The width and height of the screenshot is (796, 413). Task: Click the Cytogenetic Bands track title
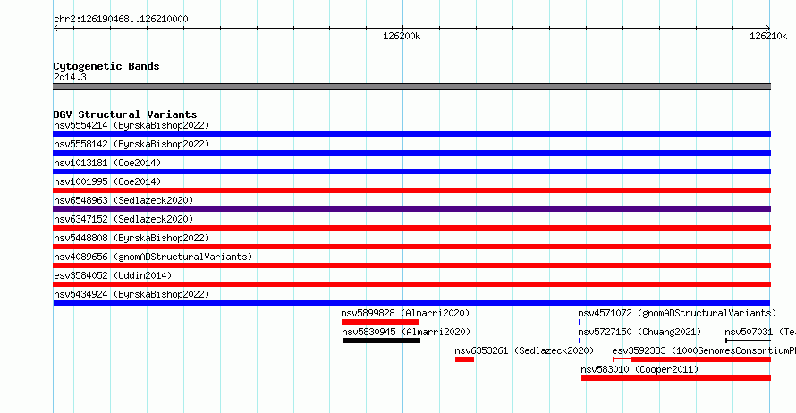[x=106, y=66]
